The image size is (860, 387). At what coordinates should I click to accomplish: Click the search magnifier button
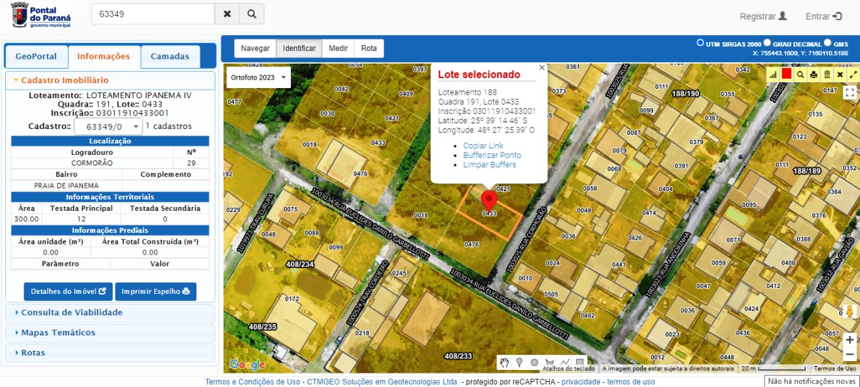pos(252,14)
